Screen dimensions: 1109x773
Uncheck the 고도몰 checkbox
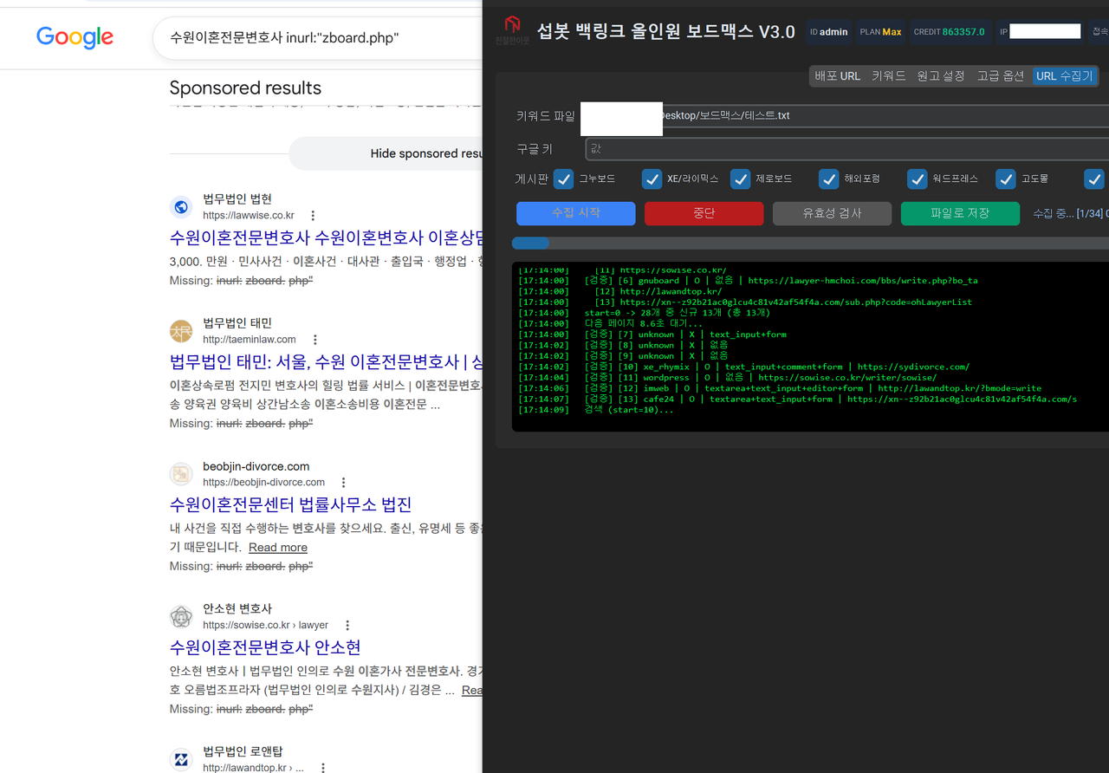tap(1005, 179)
